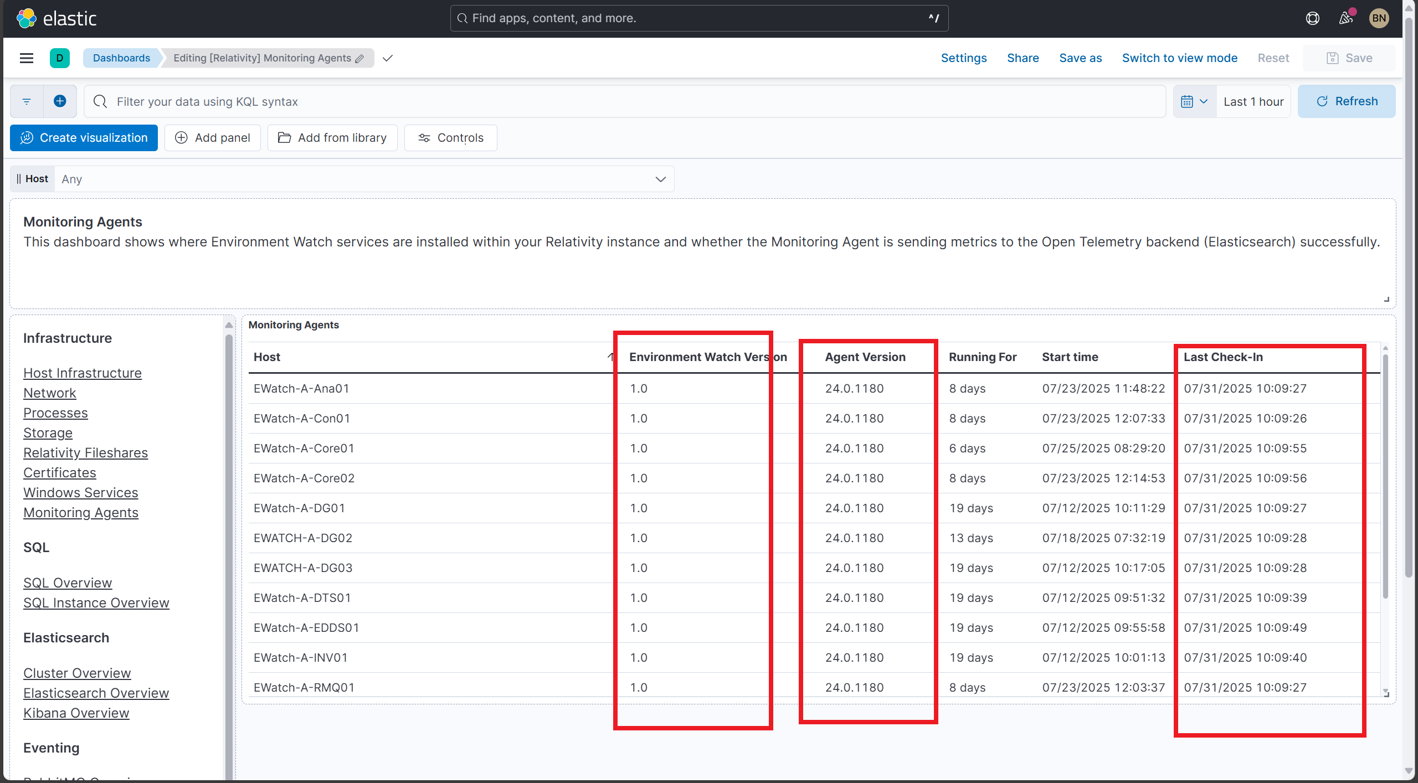The width and height of the screenshot is (1418, 783).
Task: Open the main navigation hamburger menu
Action: pos(26,58)
